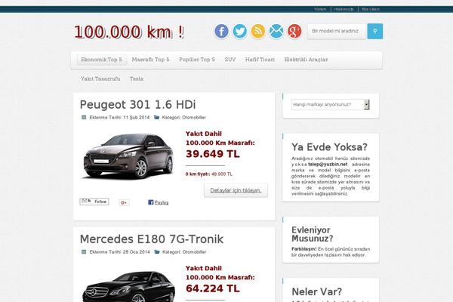Click the Follow button under Peugeot
This screenshot has width=453, height=302.
[94, 202]
